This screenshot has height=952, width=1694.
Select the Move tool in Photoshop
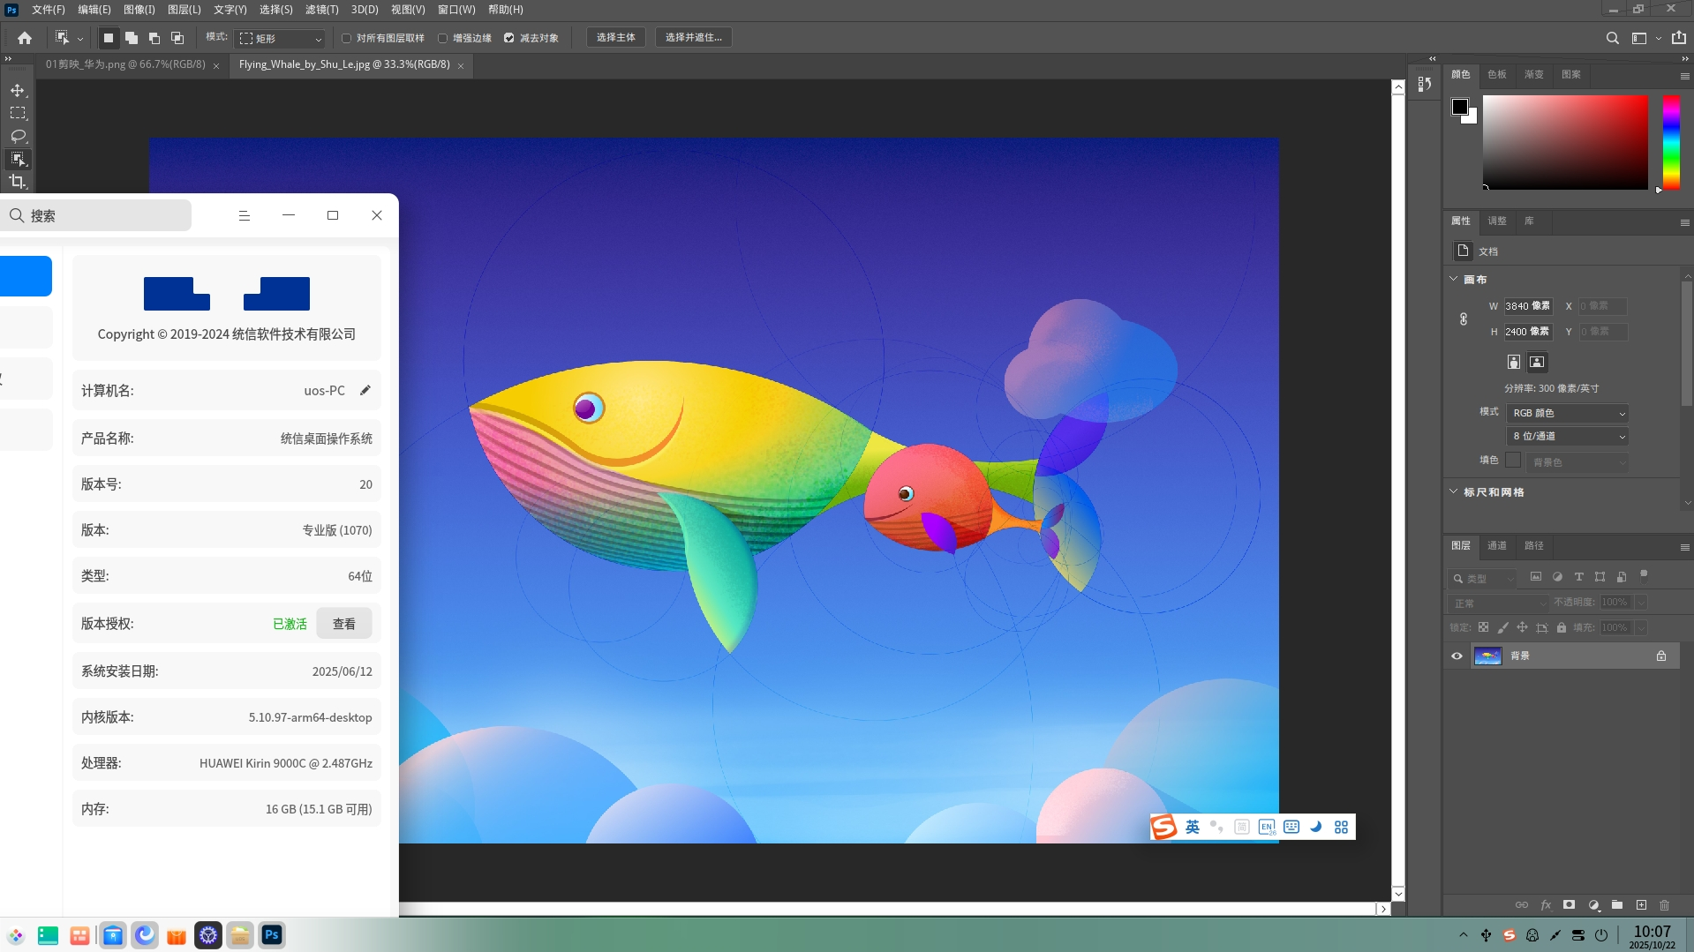click(18, 91)
